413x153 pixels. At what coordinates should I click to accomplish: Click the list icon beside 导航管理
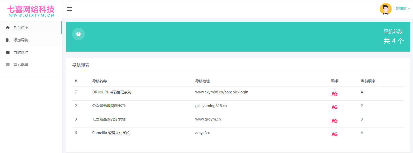pos(8,52)
